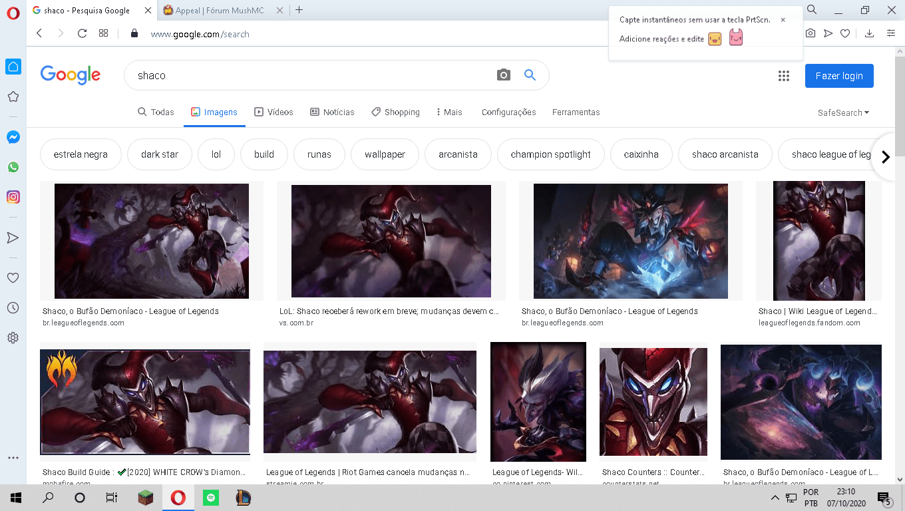905x511 pixels.
Task: Open the Opera main menu logo
Action: coord(13,13)
